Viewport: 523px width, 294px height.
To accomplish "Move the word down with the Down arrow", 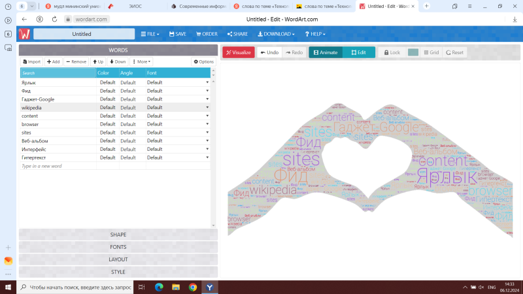I will coord(118,61).
